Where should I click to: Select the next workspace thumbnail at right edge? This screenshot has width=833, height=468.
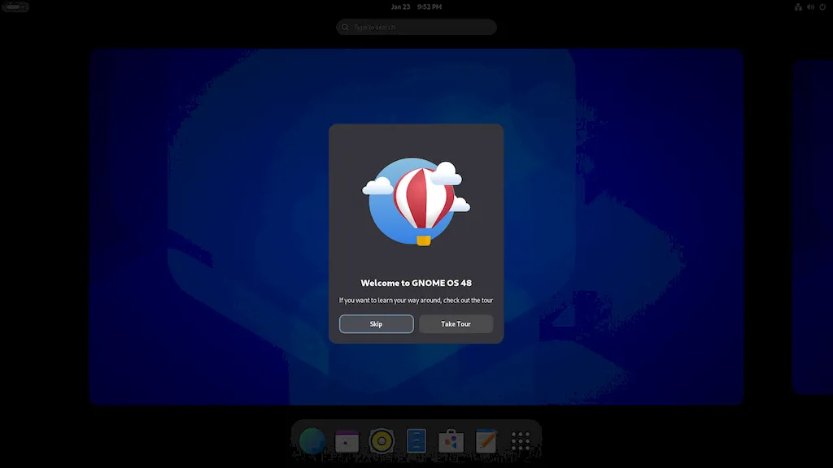point(813,227)
